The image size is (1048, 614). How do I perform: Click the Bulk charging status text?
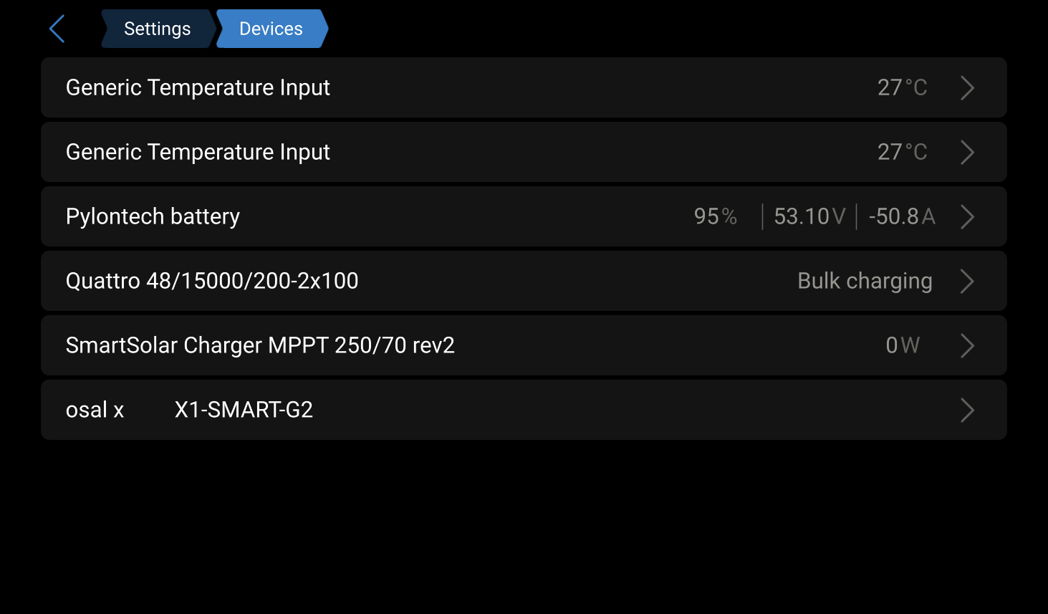point(865,281)
